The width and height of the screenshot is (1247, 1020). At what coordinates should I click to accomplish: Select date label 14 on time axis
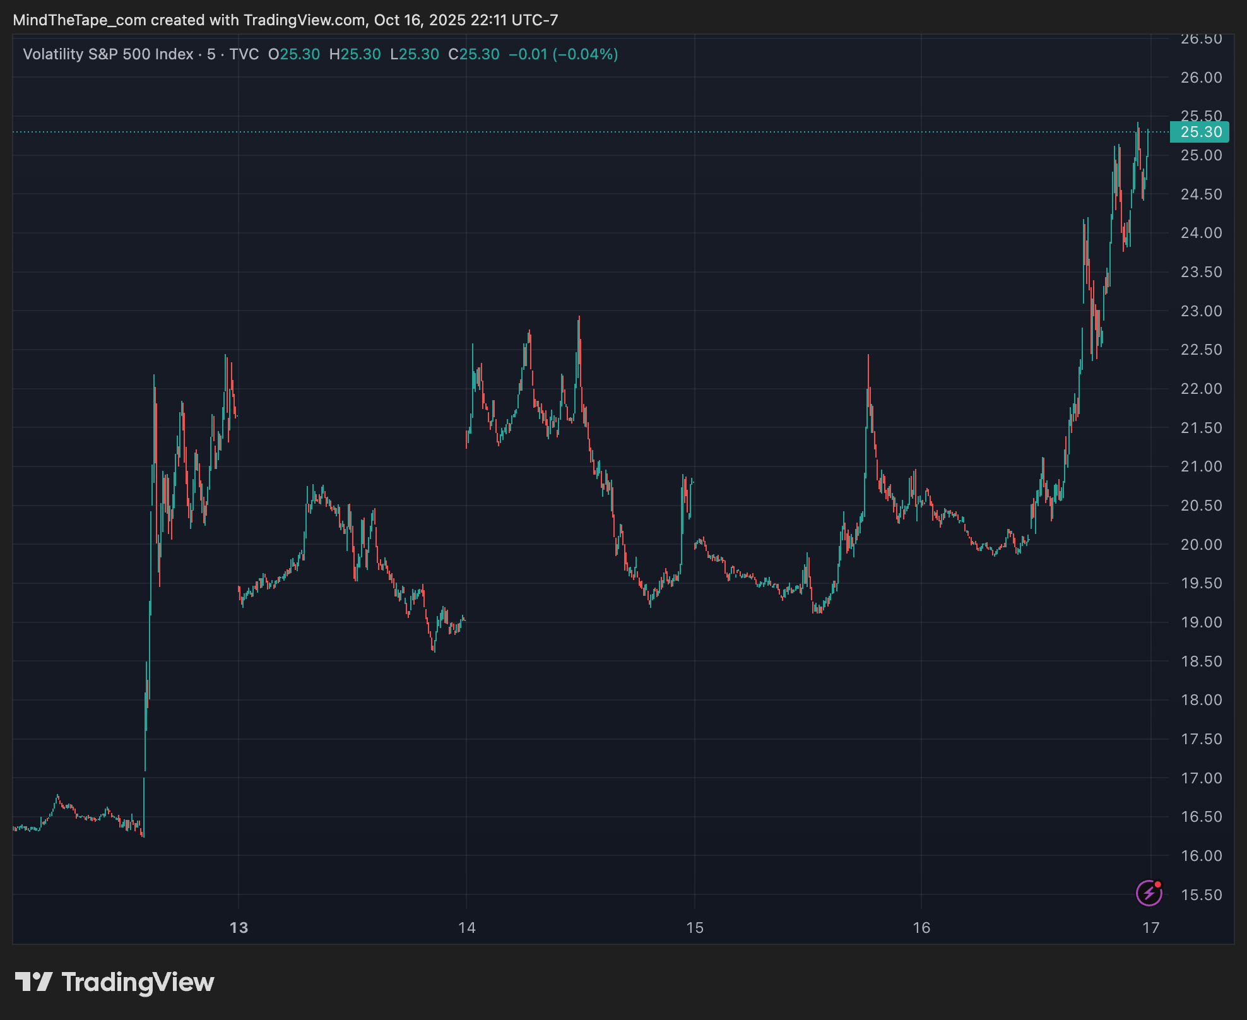pos(466,928)
